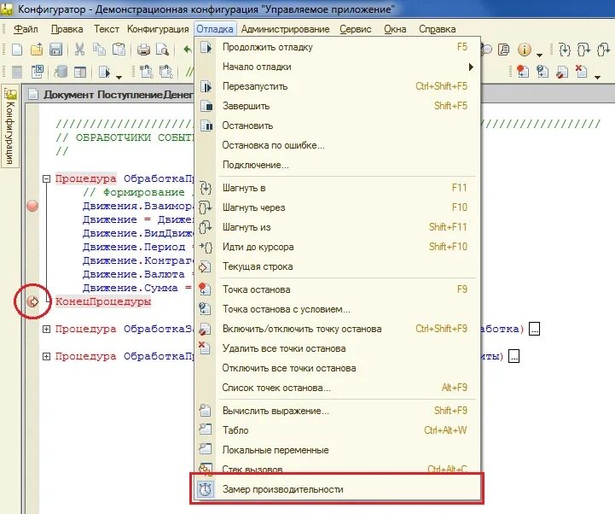Toggle the red breakpoint on Движения.Взаимор line
This screenshot has width=615, height=514.
(32, 206)
